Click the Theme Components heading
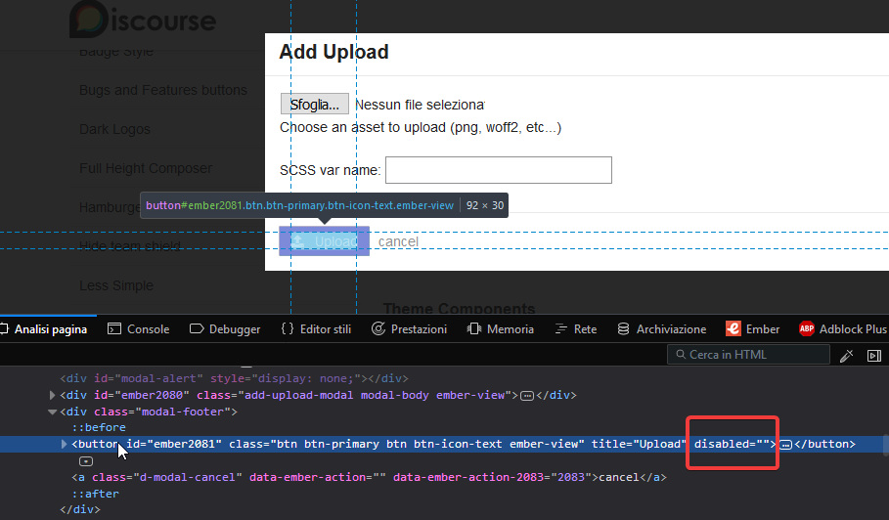Viewport: 889px width, 520px height. point(460,308)
